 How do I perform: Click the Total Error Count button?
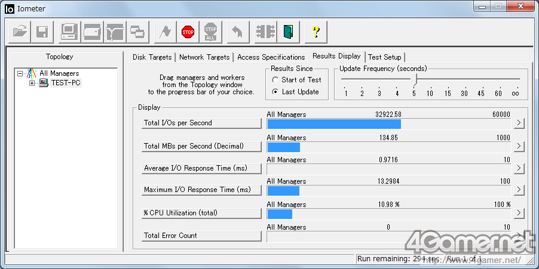pyautogui.click(x=201, y=236)
